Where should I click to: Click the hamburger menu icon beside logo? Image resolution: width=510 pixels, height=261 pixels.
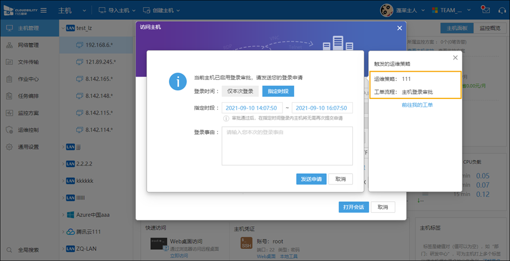(x=44, y=11)
